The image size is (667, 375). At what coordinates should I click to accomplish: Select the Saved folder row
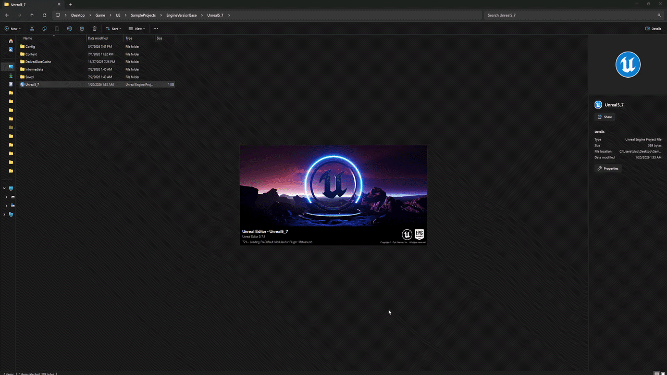click(97, 77)
